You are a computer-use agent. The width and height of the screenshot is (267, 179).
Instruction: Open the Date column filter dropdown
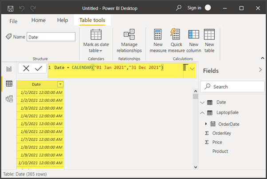60,84
